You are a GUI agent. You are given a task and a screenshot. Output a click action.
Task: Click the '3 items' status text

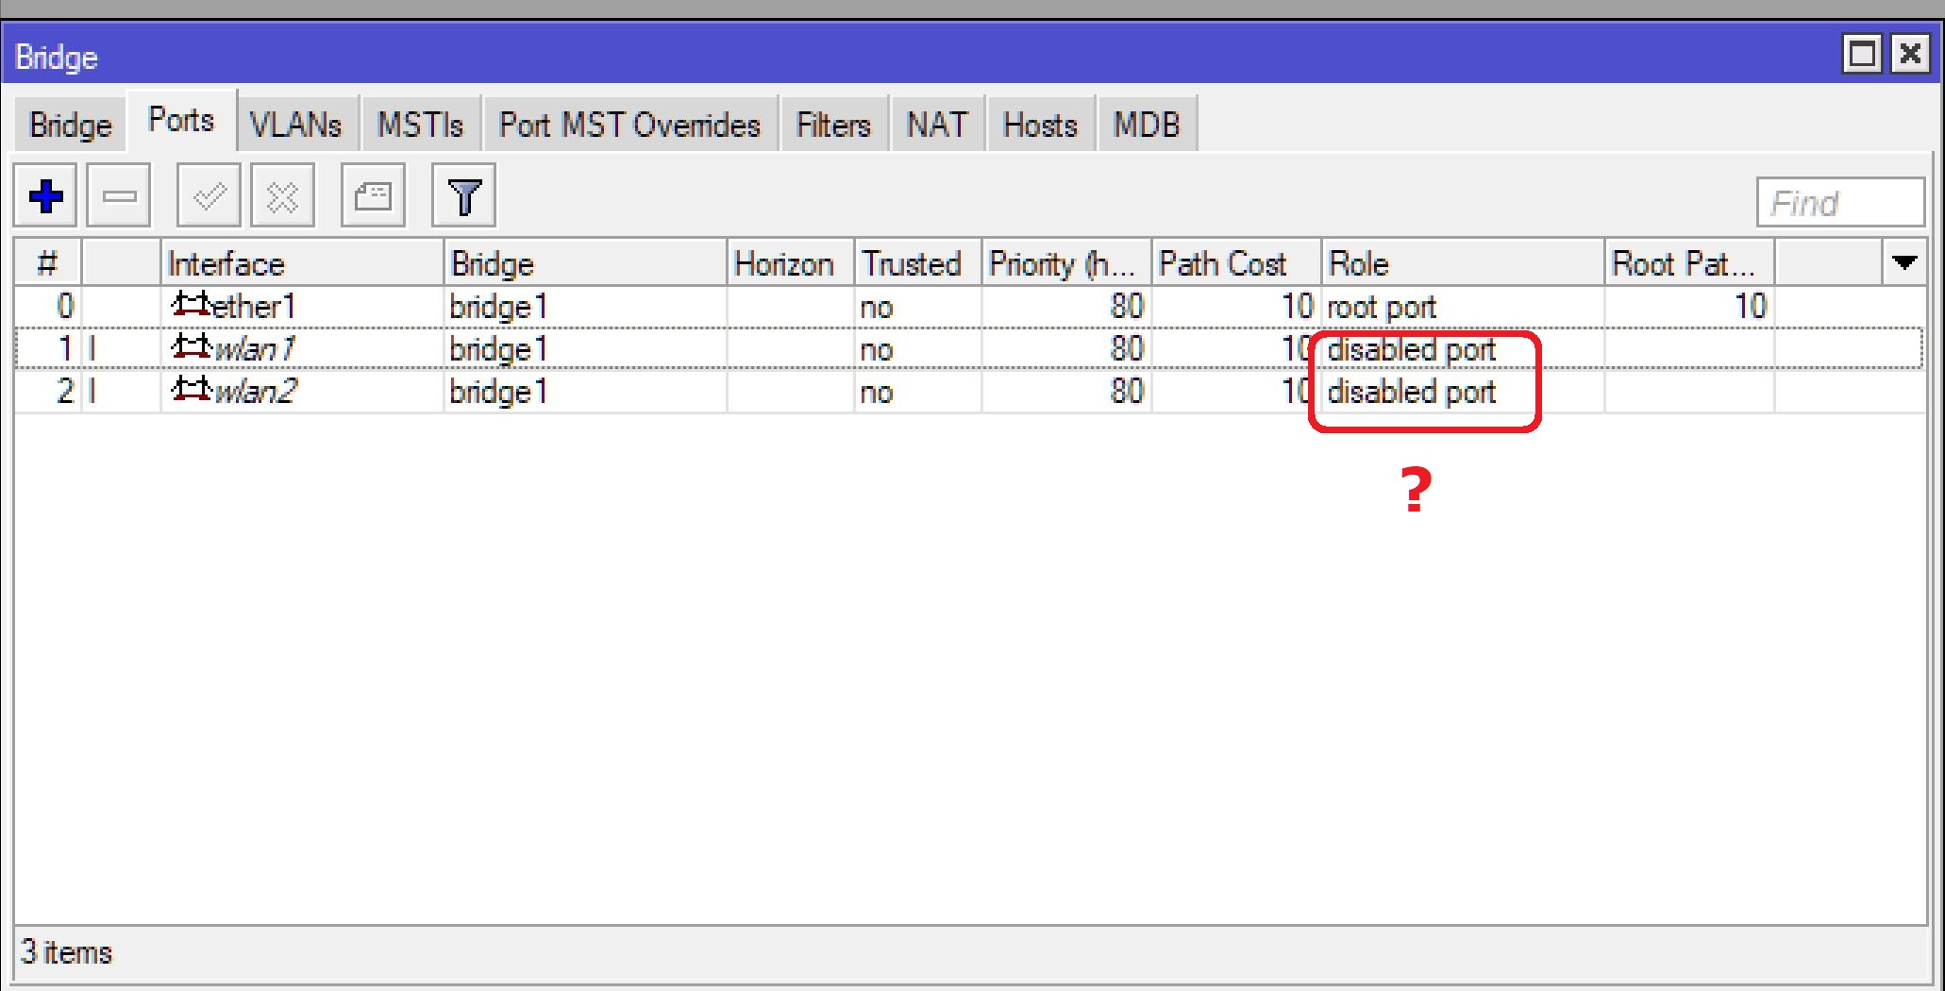click(66, 952)
